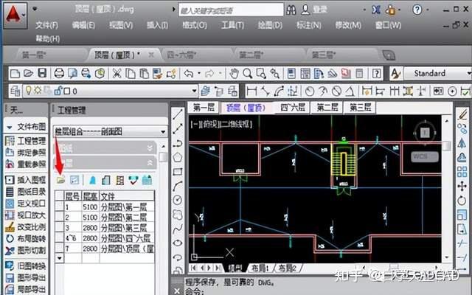Click the Save (floppy disk) toolbar icon
472x295 pixels.
(42, 73)
